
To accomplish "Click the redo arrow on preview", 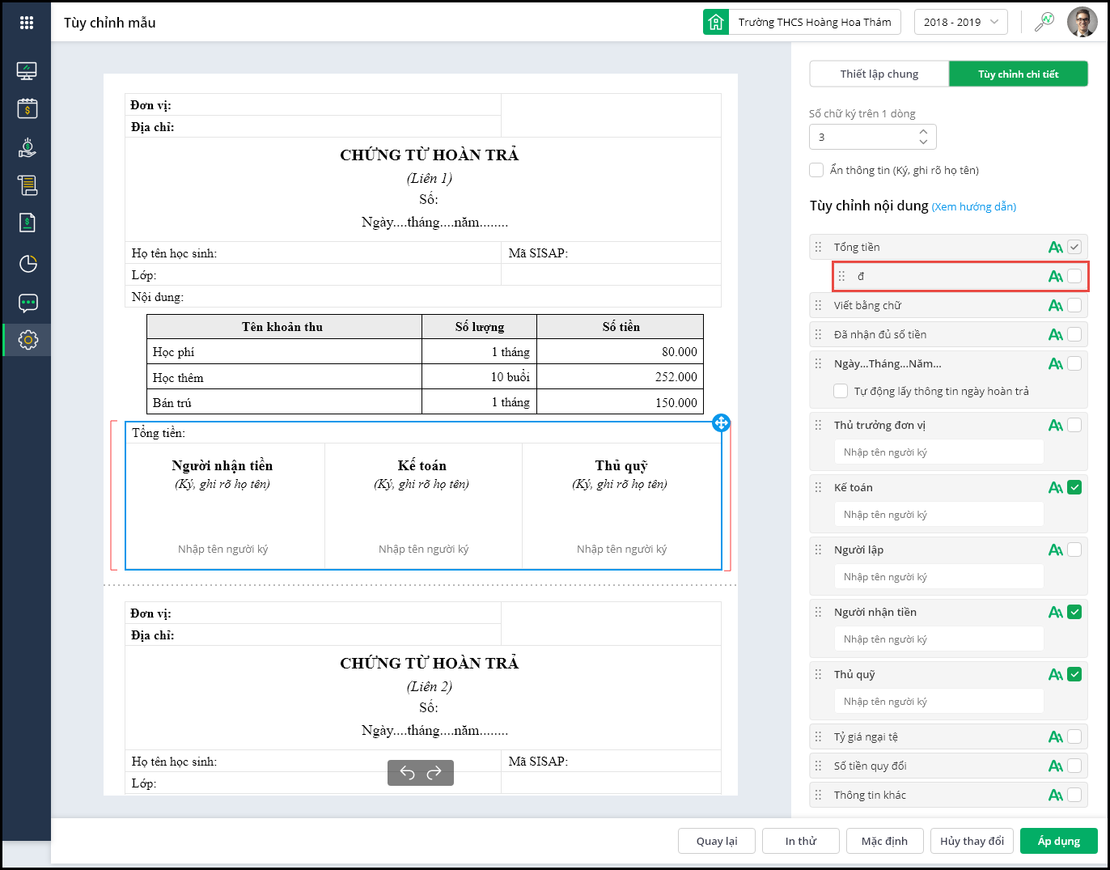I will (x=434, y=773).
